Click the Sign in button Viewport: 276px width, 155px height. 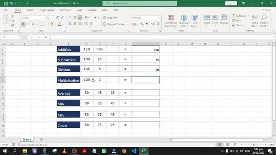(231, 3)
